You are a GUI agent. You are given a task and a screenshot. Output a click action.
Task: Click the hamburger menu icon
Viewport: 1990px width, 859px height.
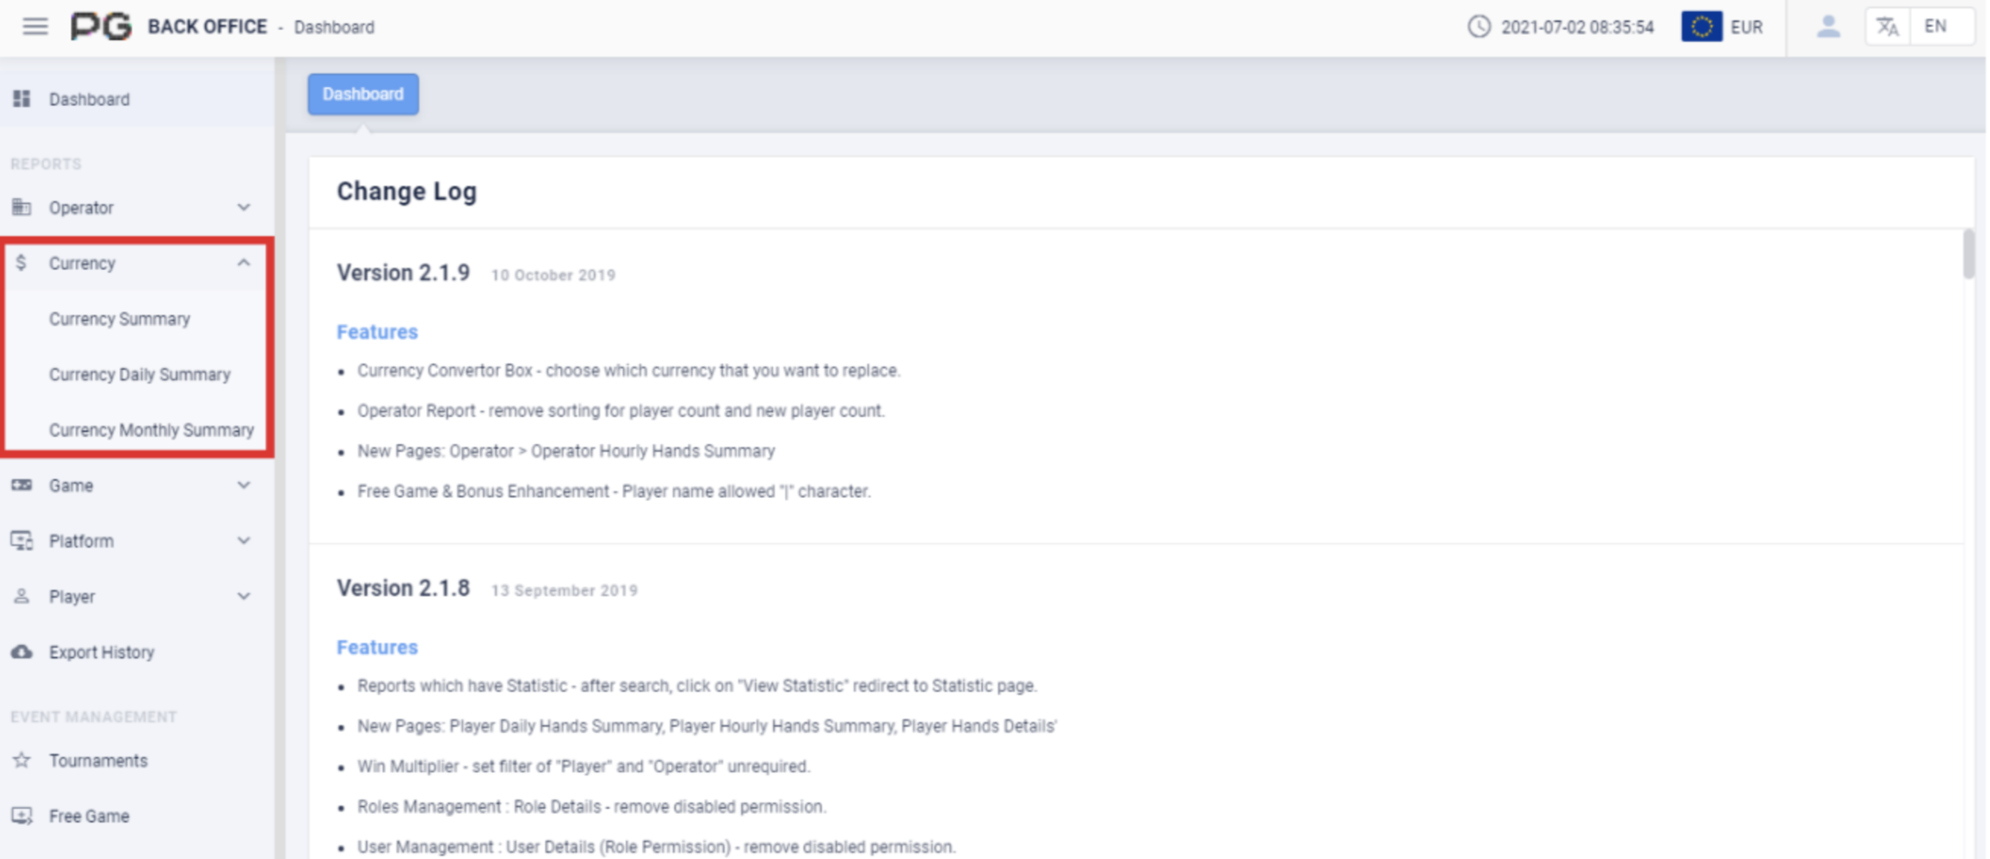pyautogui.click(x=35, y=27)
